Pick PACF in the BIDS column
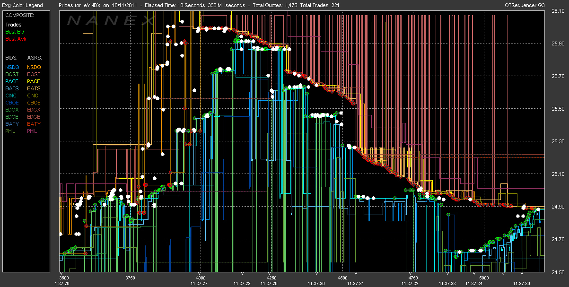 (12, 81)
